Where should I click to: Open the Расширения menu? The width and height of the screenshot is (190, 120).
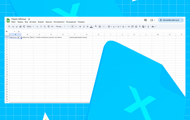pos(71,22)
